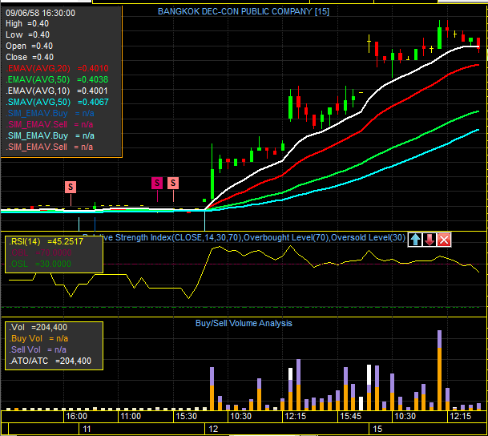Click the light cyan SIM_EMAV.Buy legend entry
Viewport: 488px width, 436px height.
coord(50,135)
